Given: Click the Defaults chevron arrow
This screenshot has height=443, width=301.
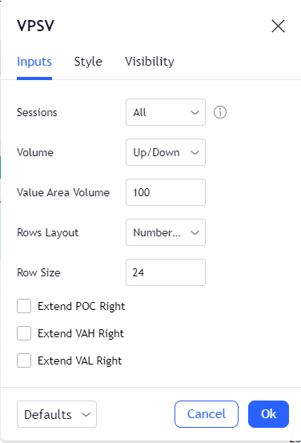Looking at the screenshot, I should click(86, 414).
